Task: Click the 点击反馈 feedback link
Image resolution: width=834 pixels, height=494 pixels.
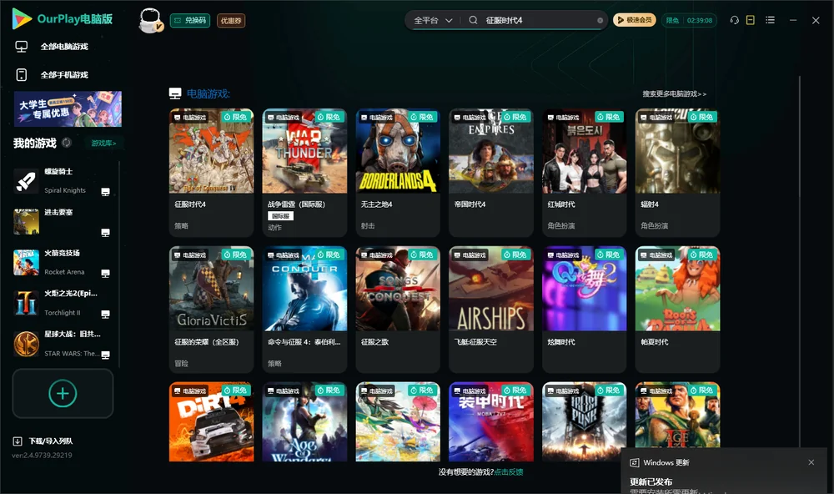Action: [x=509, y=472]
